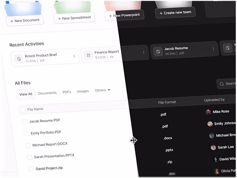
Task: Expand the Others filter dropdown
Action: click(x=102, y=90)
